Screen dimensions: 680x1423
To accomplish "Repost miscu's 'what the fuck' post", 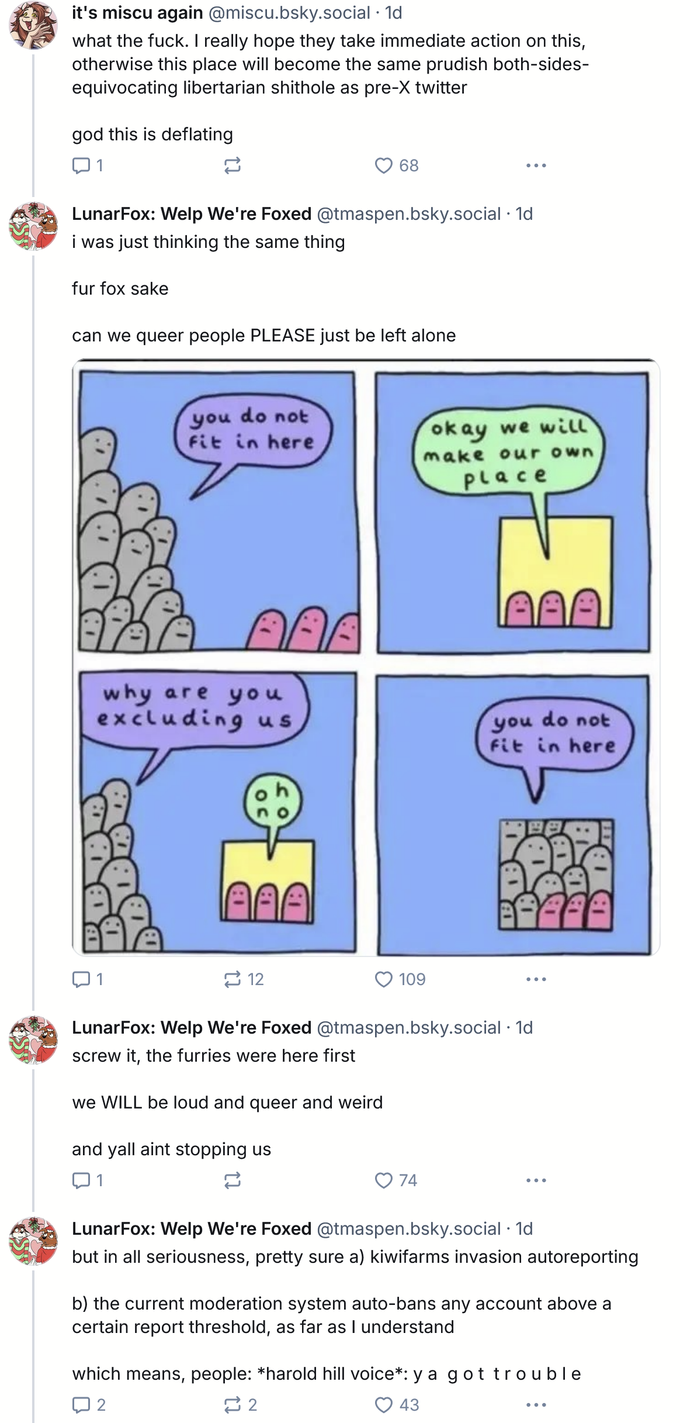I will 233,166.
